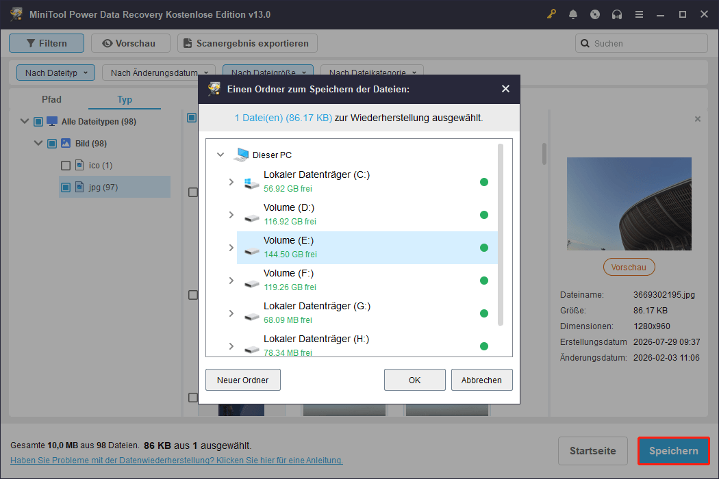Close the preview panel with small x
Screen dimensions: 719x479
click(x=698, y=119)
